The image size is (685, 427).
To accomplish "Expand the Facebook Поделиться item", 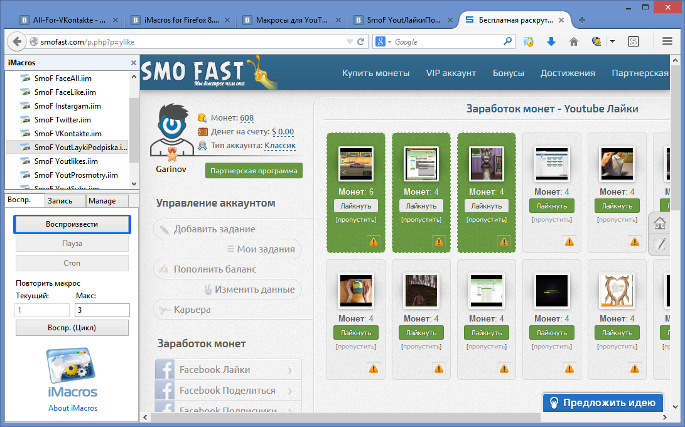I will click(228, 391).
